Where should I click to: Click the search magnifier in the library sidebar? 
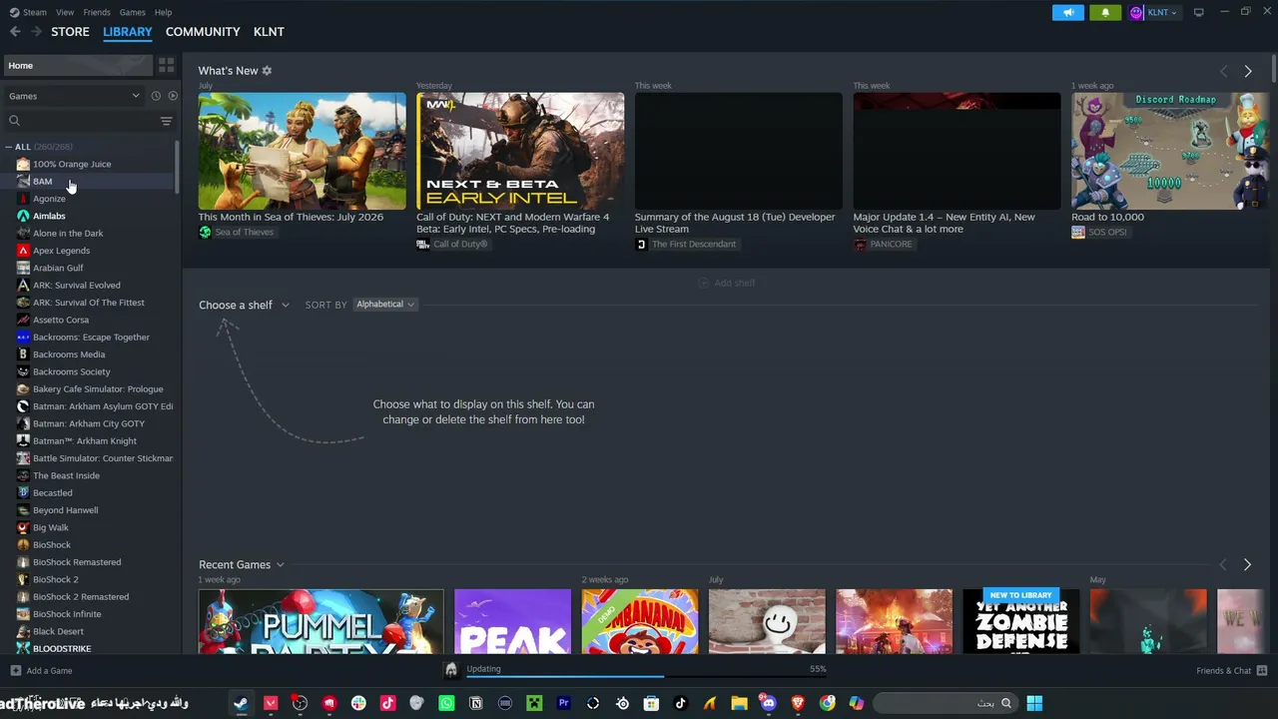[x=14, y=121]
